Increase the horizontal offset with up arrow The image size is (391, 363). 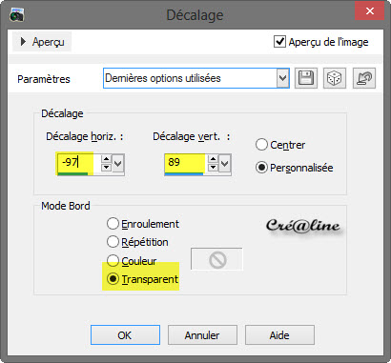(107, 159)
